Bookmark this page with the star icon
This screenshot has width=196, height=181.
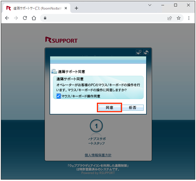click(x=179, y=18)
